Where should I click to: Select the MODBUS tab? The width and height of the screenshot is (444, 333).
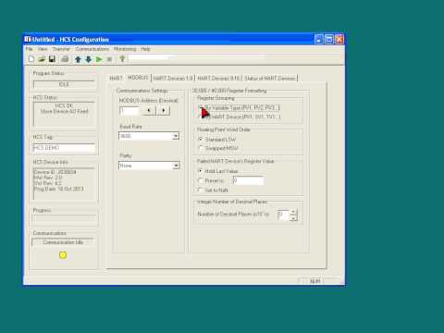[138, 78]
